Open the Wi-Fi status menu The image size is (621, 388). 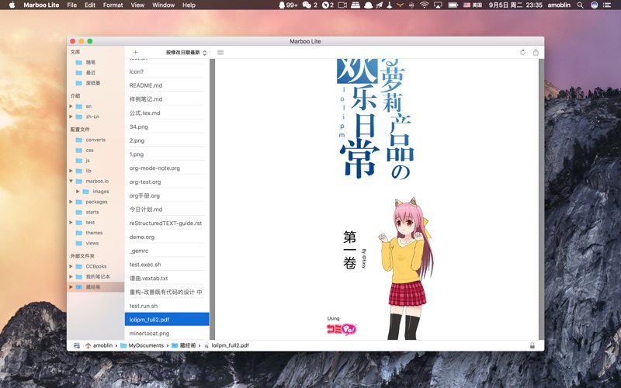(424, 5)
